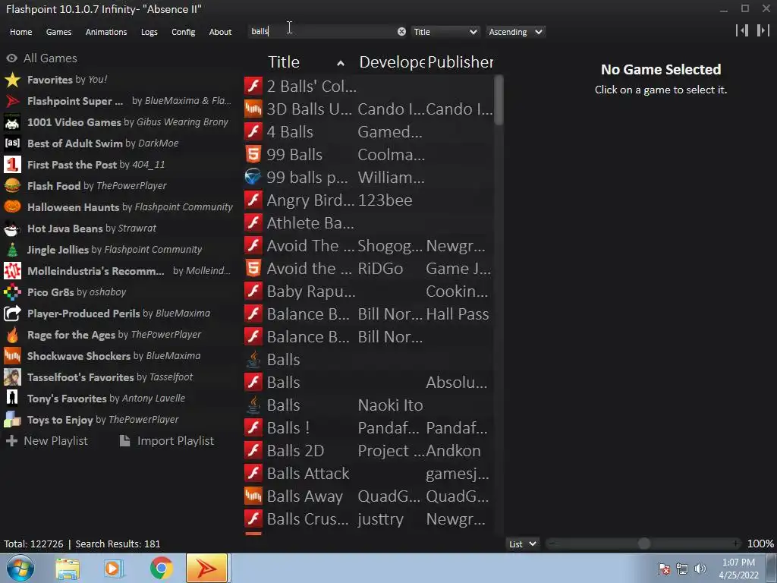Screen dimensions: 777x583
Task: Select the '4 Balls' game row
Action: click(x=369, y=132)
